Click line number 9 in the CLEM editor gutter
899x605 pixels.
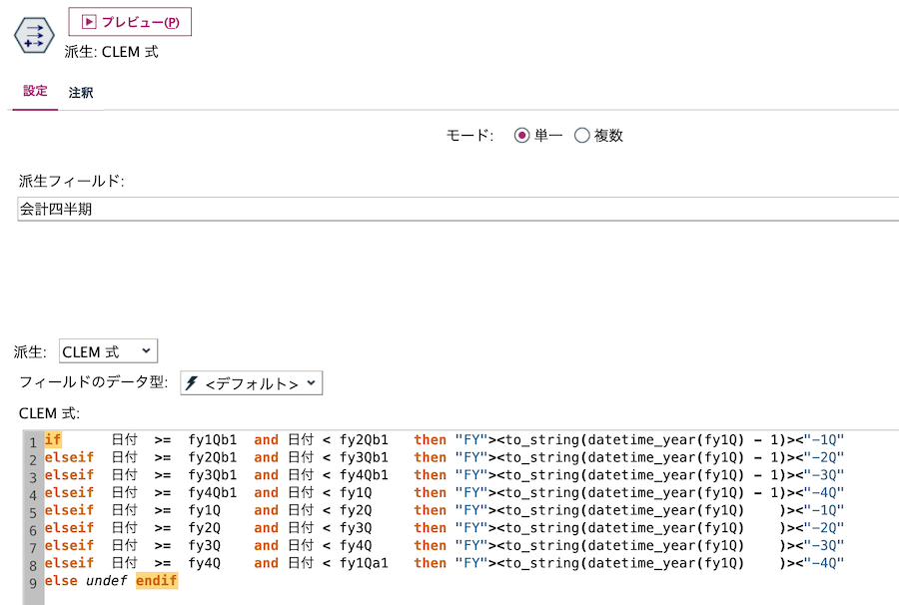tap(33, 580)
